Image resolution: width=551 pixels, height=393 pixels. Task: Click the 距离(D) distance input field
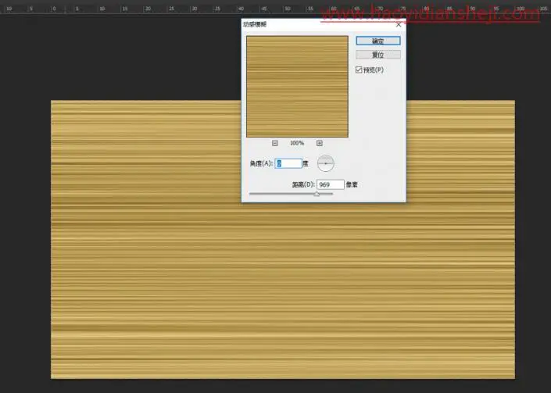click(x=331, y=184)
